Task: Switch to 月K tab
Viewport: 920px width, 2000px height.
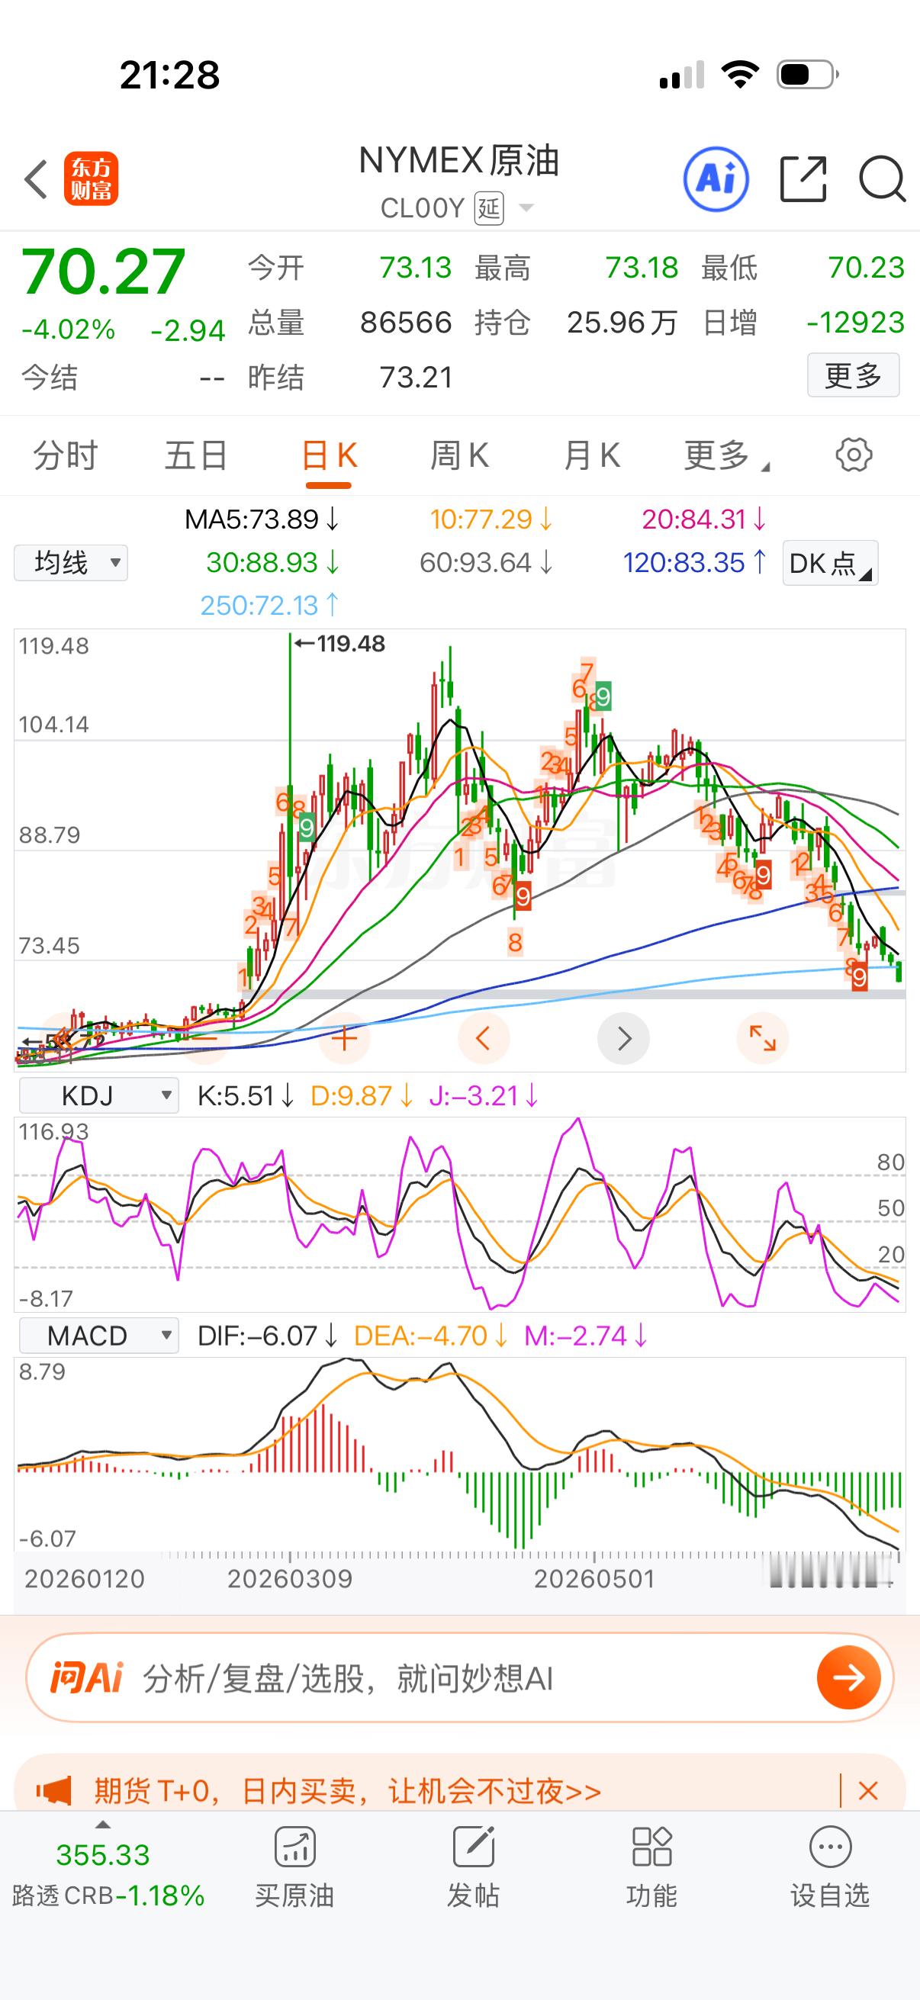Action: (x=592, y=455)
